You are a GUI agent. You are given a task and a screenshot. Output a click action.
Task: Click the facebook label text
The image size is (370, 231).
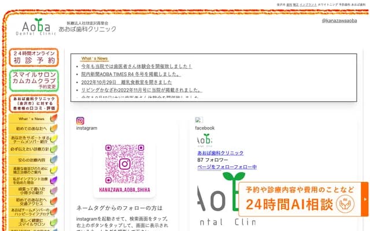pyautogui.click(x=205, y=128)
